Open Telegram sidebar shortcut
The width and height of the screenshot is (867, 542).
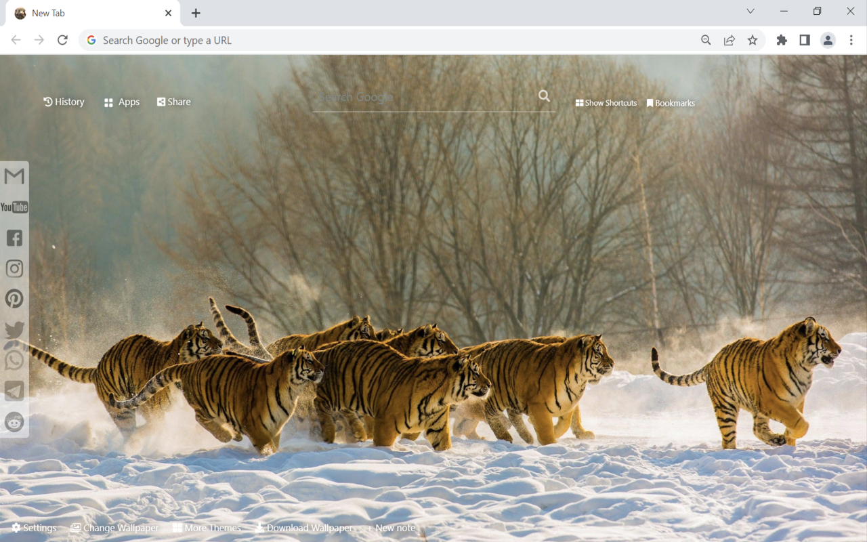tap(14, 391)
